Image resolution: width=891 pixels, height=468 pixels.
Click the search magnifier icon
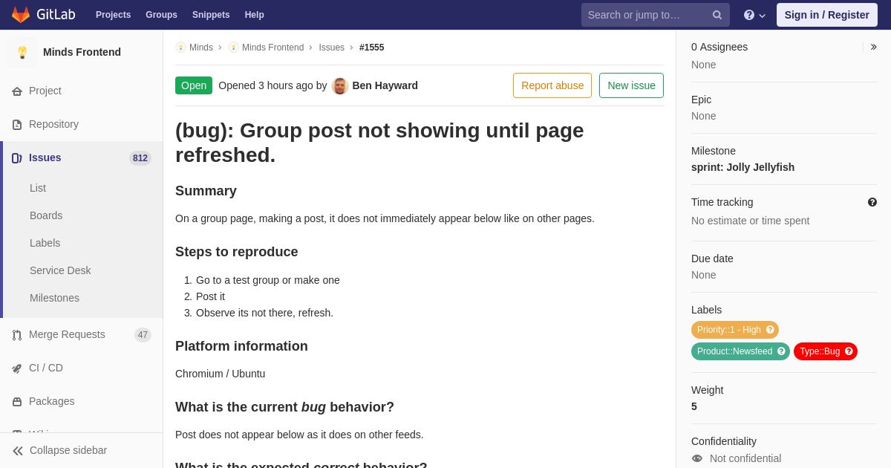click(x=717, y=15)
